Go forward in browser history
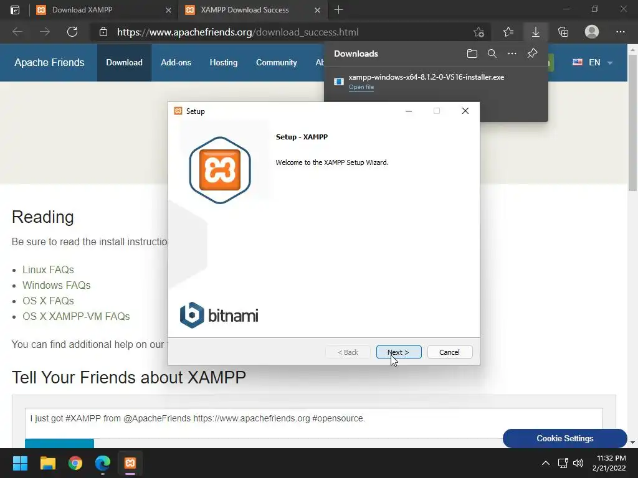The height and width of the screenshot is (478, 638). click(45, 32)
